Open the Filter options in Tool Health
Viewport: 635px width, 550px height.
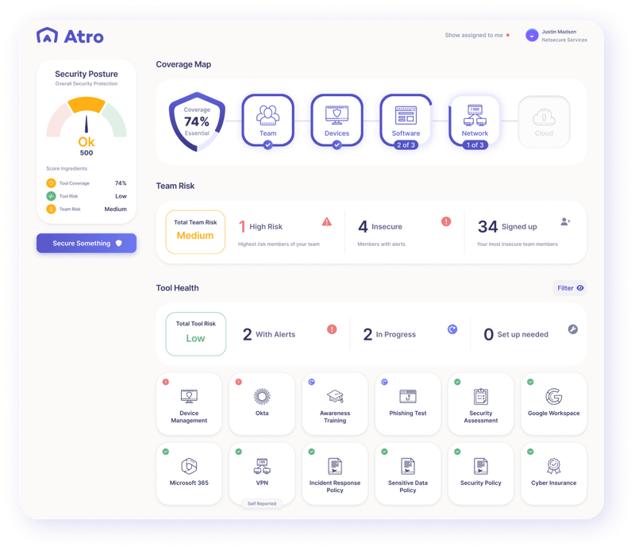tap(570, 287)
